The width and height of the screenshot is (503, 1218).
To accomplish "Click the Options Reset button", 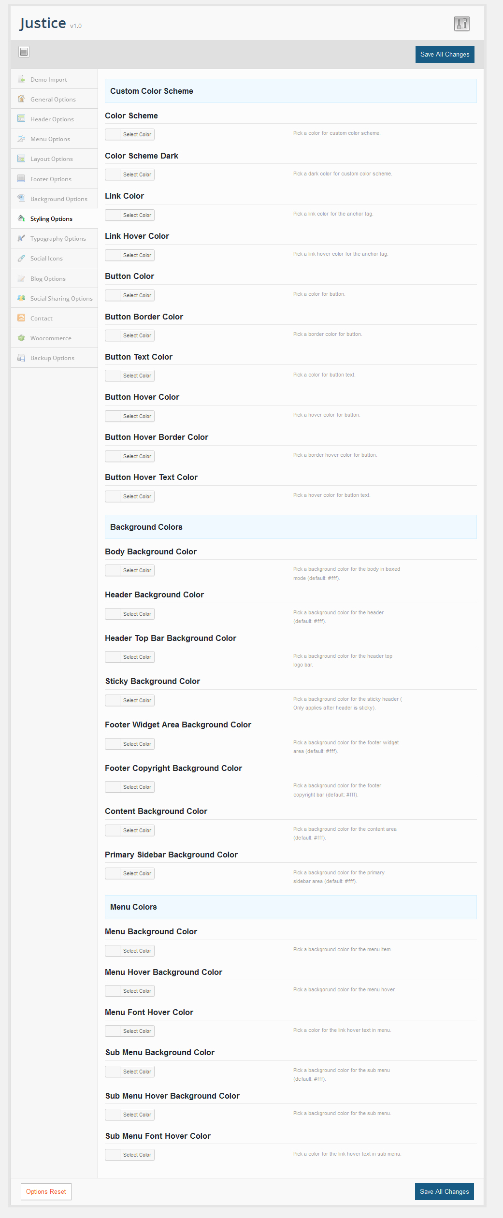I will [x=46, y=1191].
